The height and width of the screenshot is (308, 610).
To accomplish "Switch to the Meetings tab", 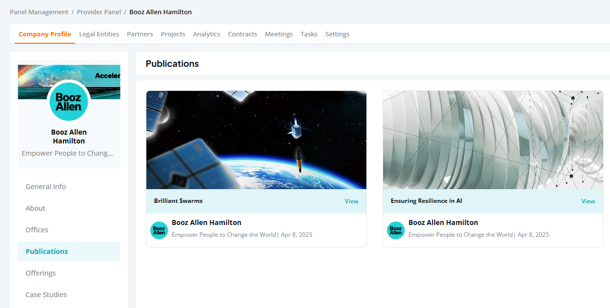I will pyautogui.click(x=278, y=34).
